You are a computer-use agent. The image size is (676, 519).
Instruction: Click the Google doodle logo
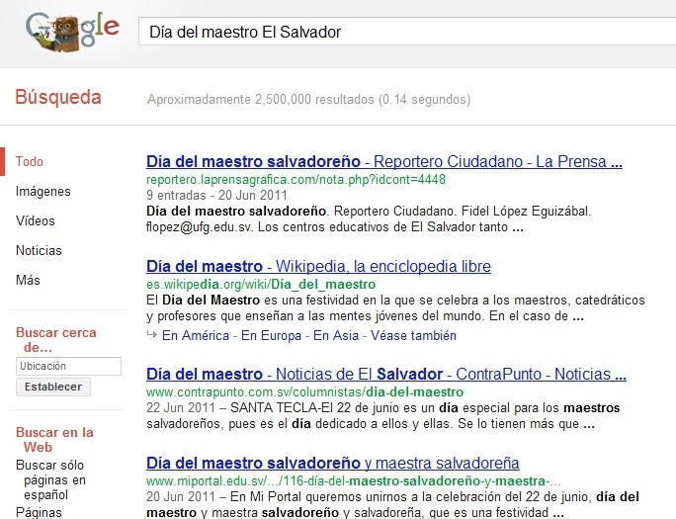[72, 32]
